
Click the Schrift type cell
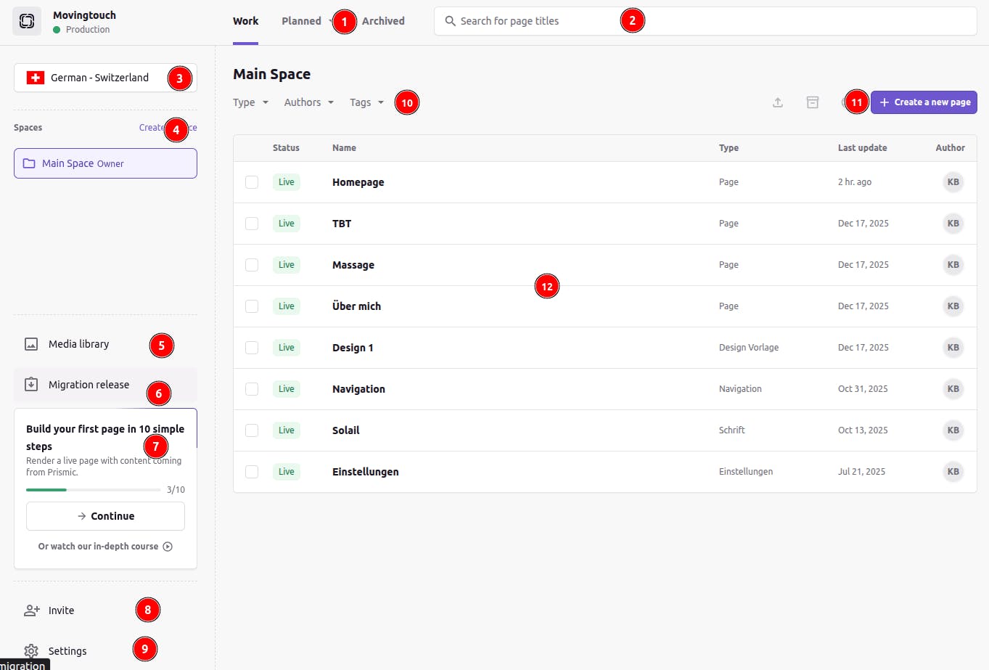(732, 430)
